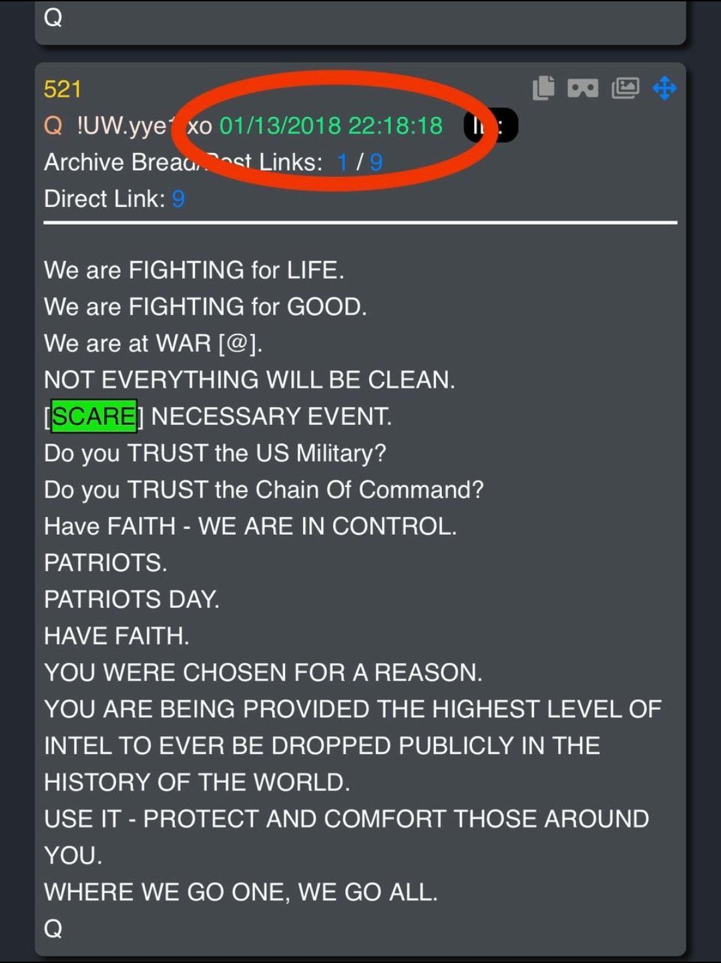The image size is (721, 963).
Task: Select the yellow post number 521
Action: [x=63, y=89]
